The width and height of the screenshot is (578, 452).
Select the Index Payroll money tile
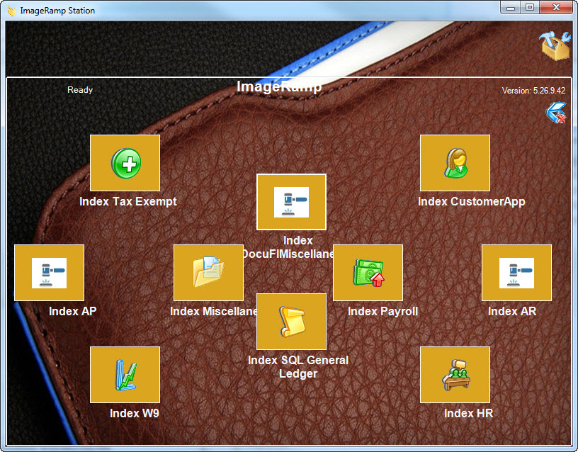tap(368, 273)
